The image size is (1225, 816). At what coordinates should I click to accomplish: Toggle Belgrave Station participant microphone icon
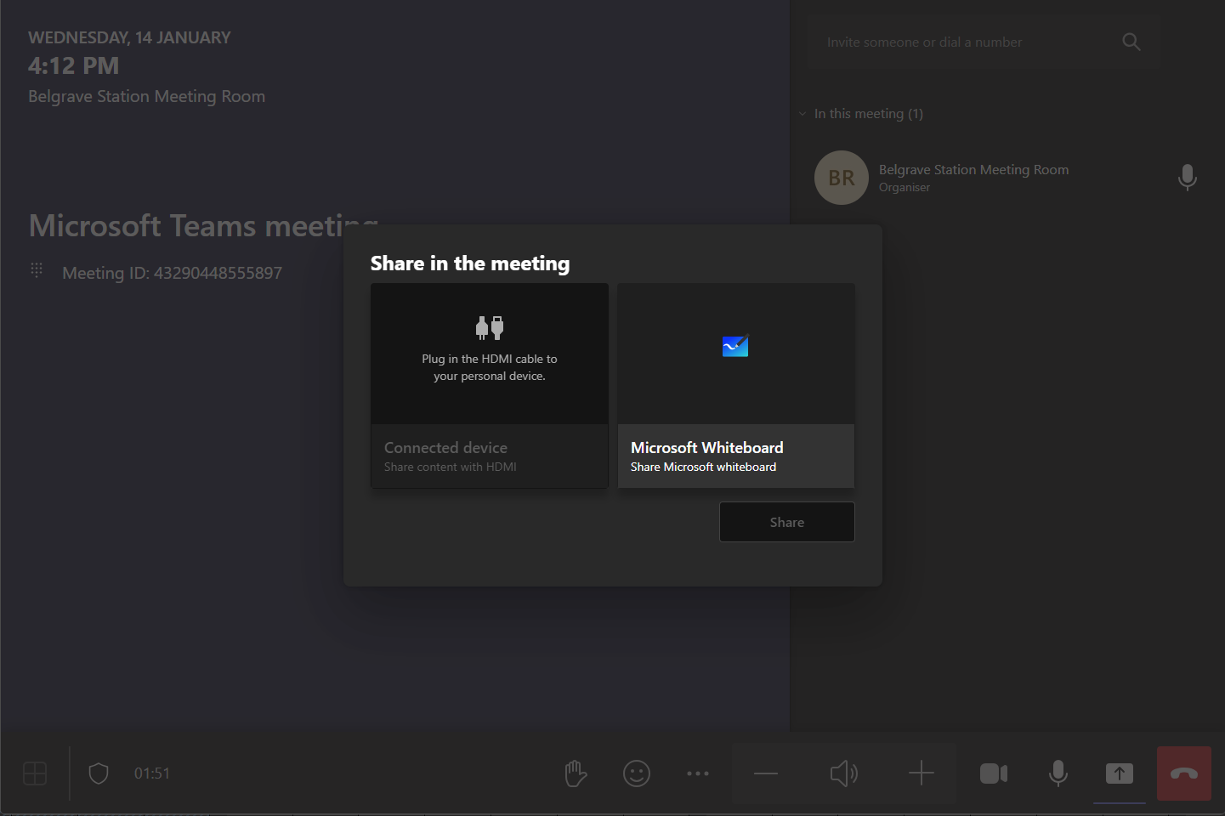click(x=1187, y=178)
